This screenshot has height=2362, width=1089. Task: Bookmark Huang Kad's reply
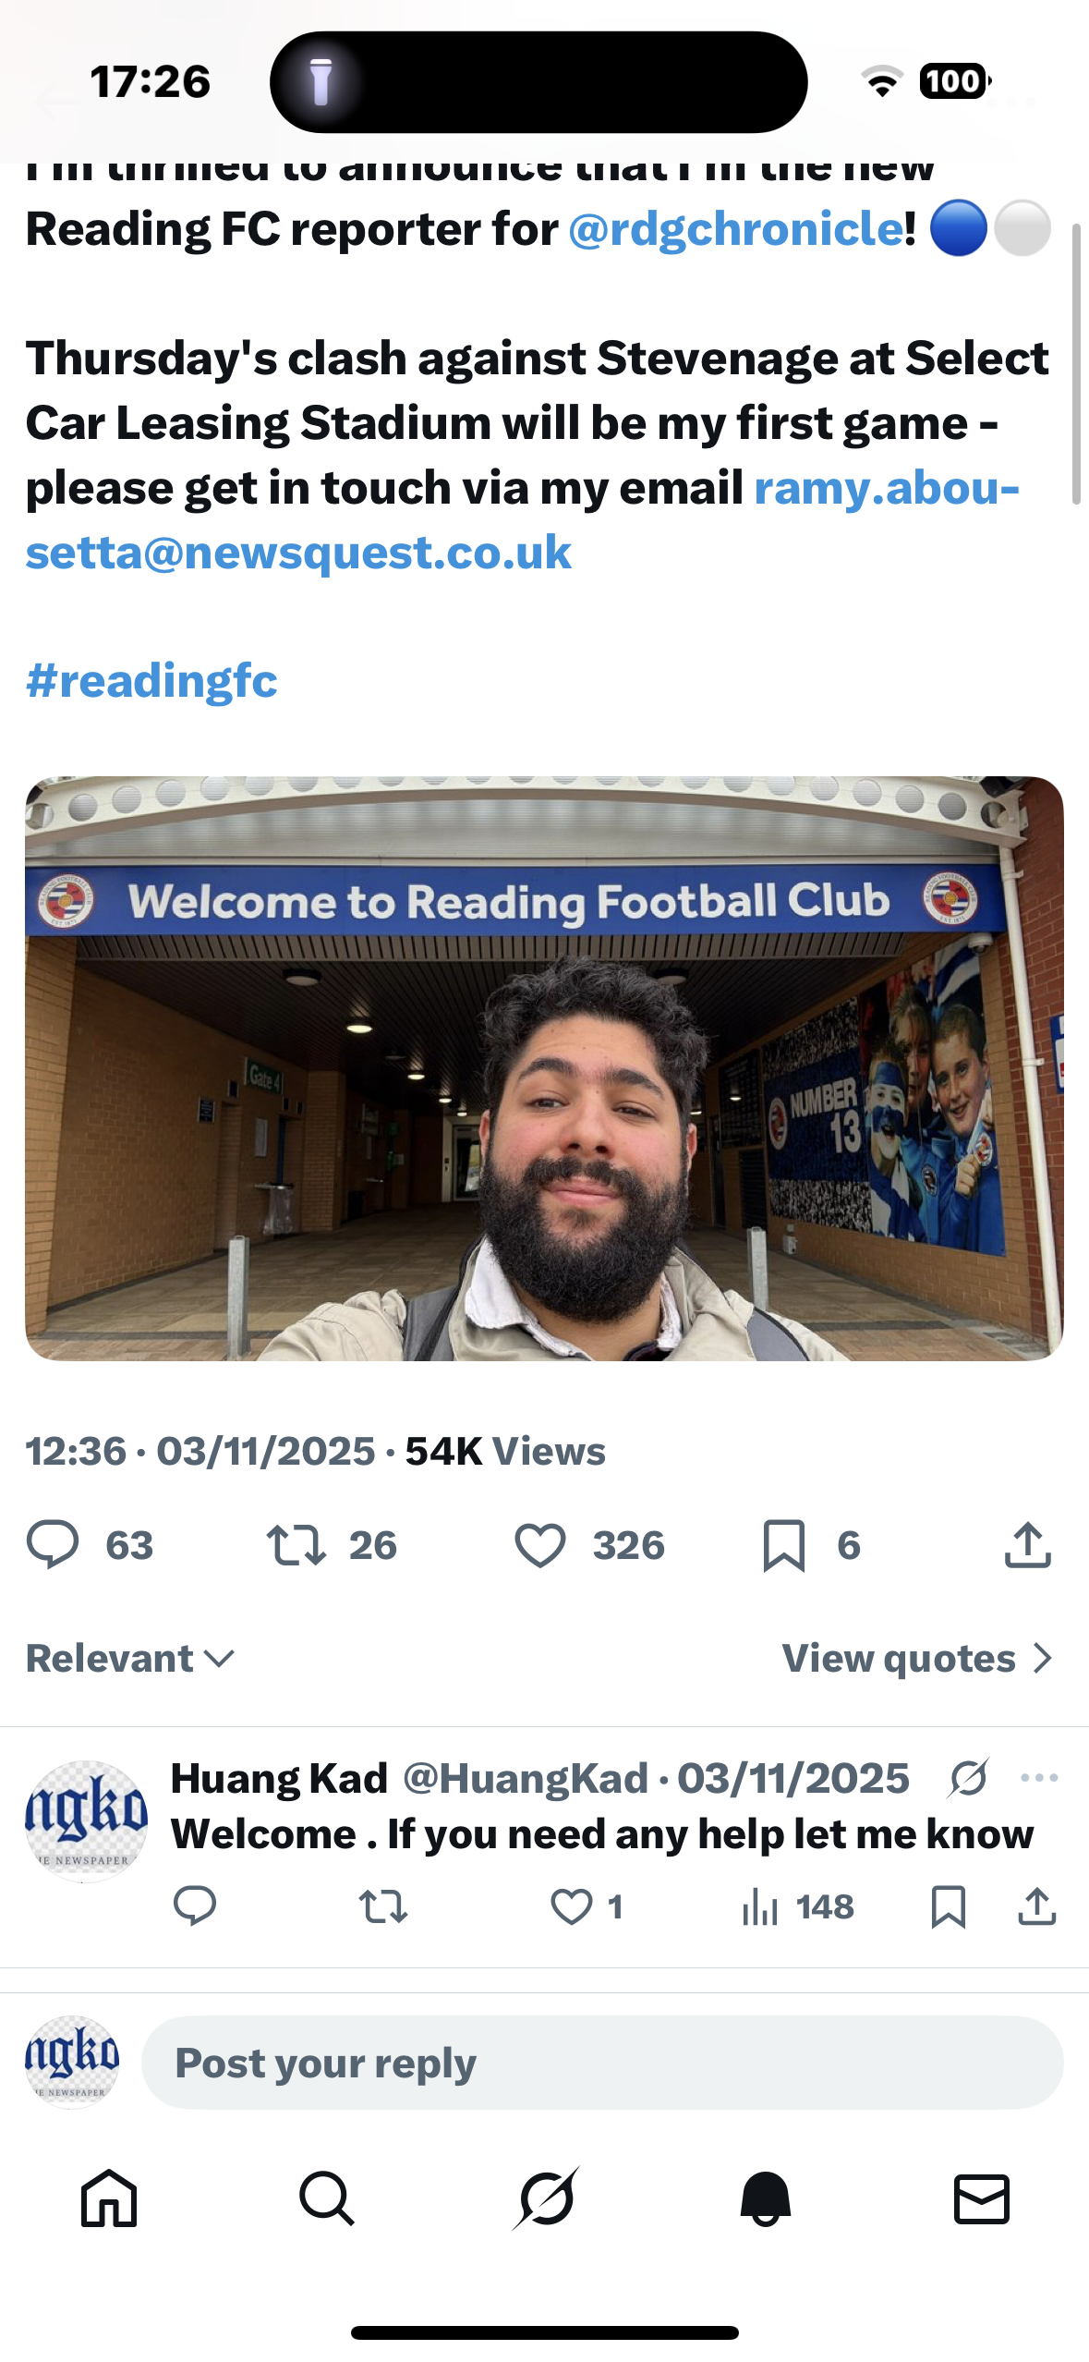click(x=949, y=1906)
